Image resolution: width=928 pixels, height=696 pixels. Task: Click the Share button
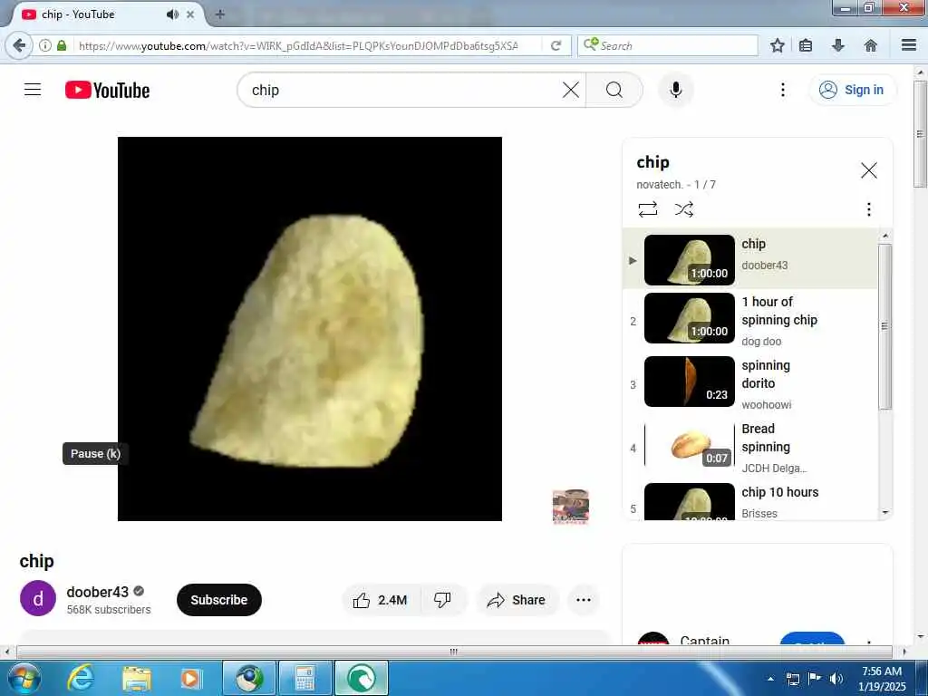pyautogui.click(x=517, y=600)
